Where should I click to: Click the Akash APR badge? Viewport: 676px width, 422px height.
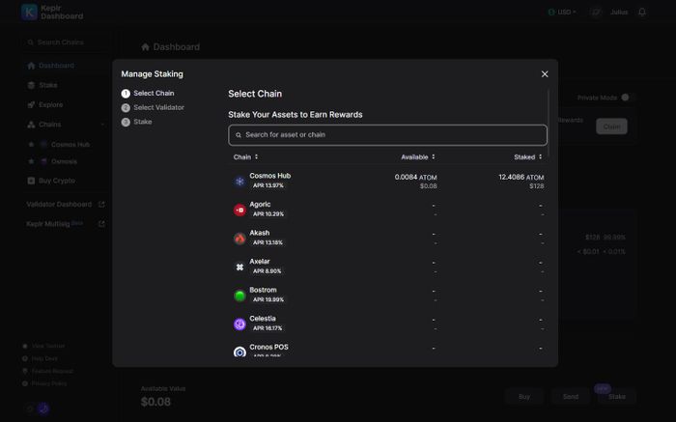tap(268, 242)
